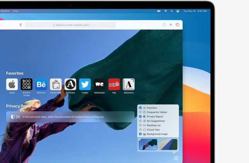Enable the iCloud Tabs checkbox
249x163 pixels.
point(140,129)
